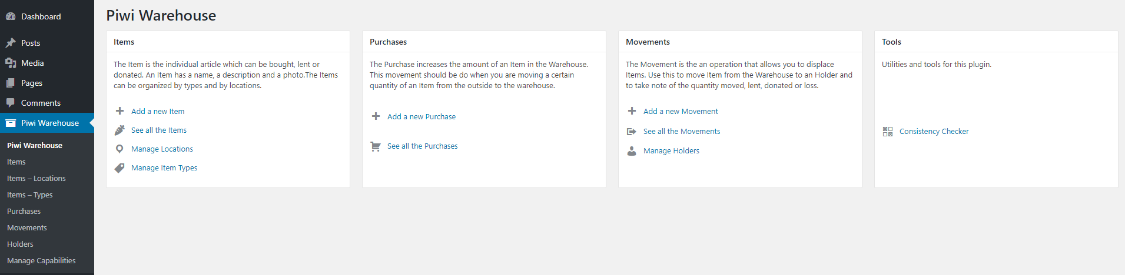Follow the Add a new Movement link
Viewport: 1125px width, 275px height.
681,112
